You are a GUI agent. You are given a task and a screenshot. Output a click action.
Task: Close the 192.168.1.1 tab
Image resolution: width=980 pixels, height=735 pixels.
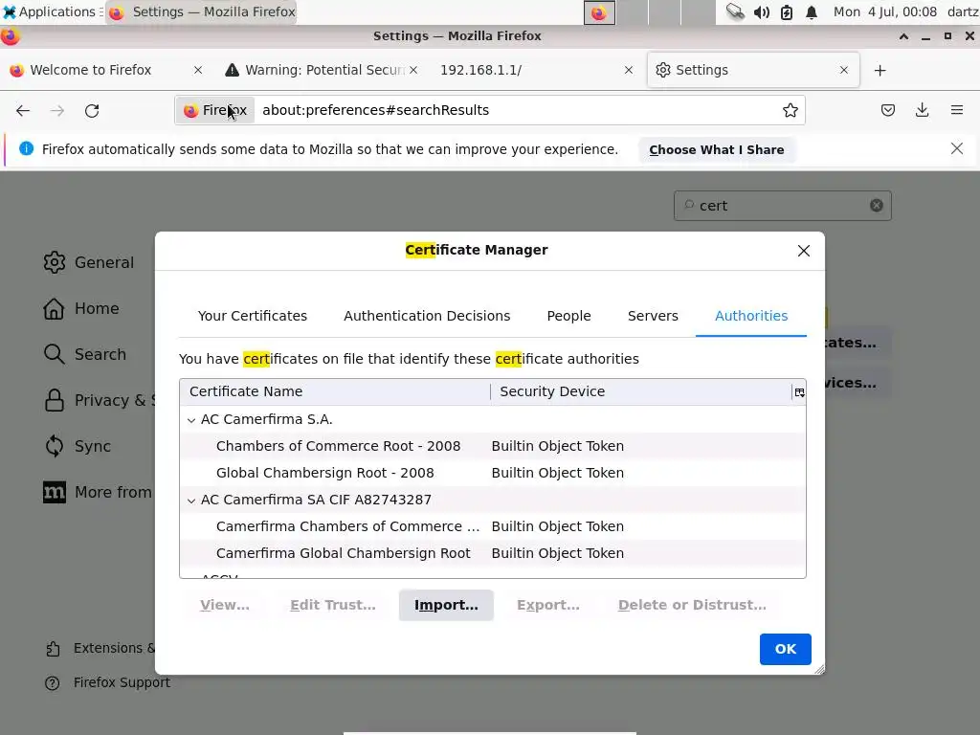click(629, 70)
